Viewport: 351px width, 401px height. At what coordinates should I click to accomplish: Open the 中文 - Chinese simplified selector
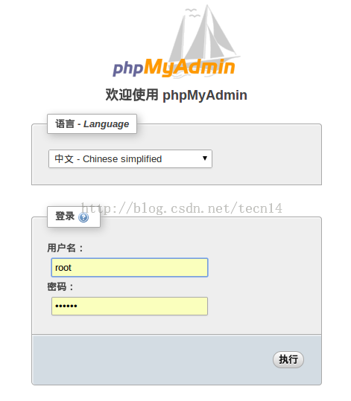130,158
